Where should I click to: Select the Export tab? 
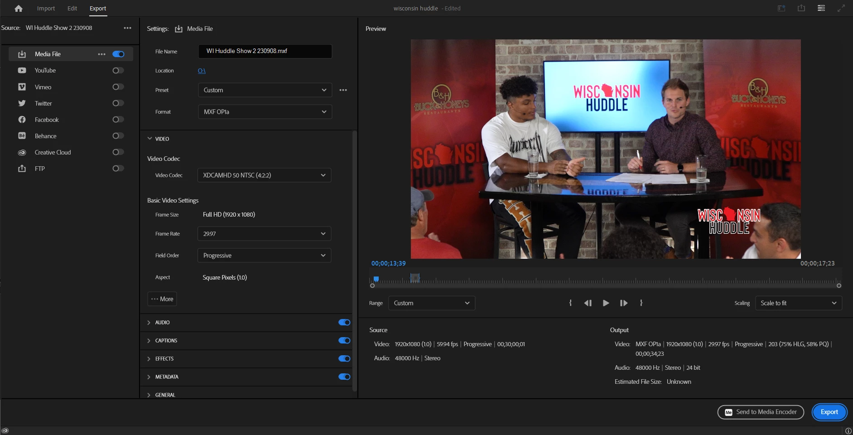tap(98, 8)
